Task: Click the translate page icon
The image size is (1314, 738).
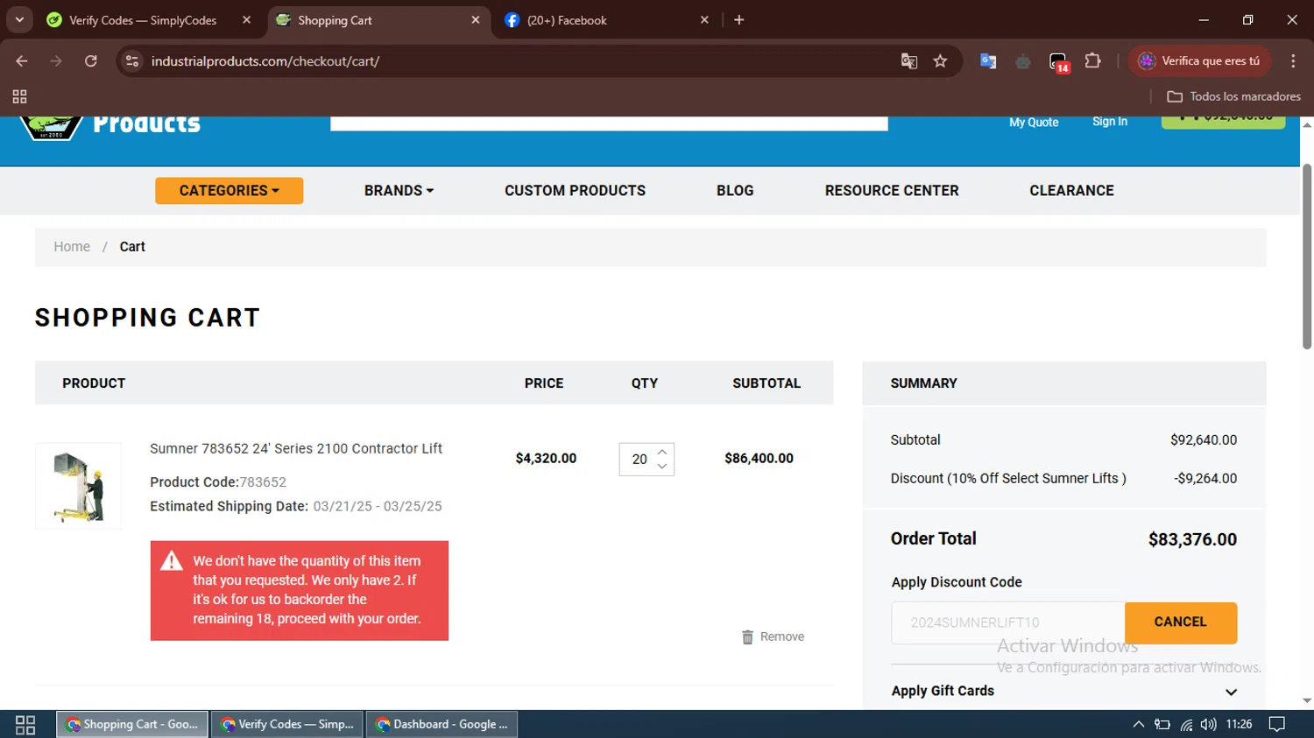Action: pos(909,61)
